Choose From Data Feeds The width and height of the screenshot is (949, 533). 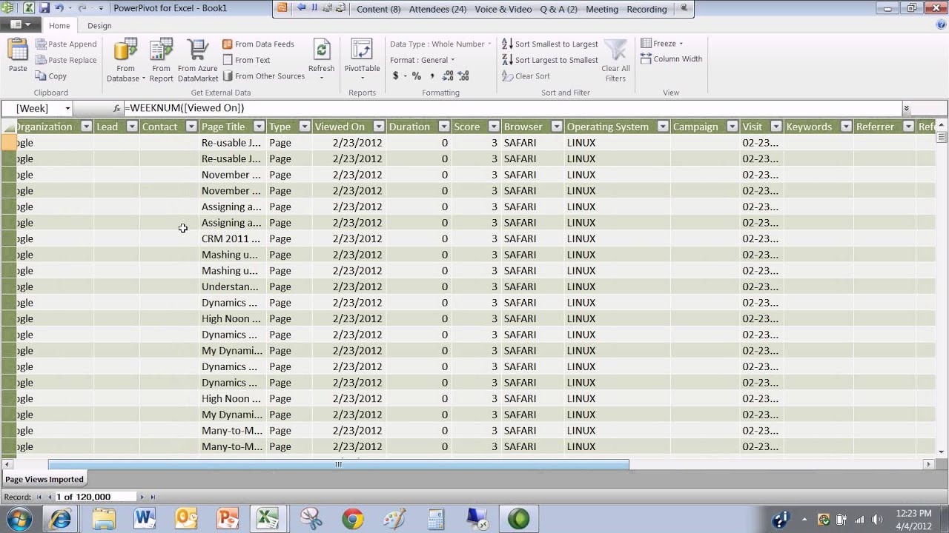258,44
